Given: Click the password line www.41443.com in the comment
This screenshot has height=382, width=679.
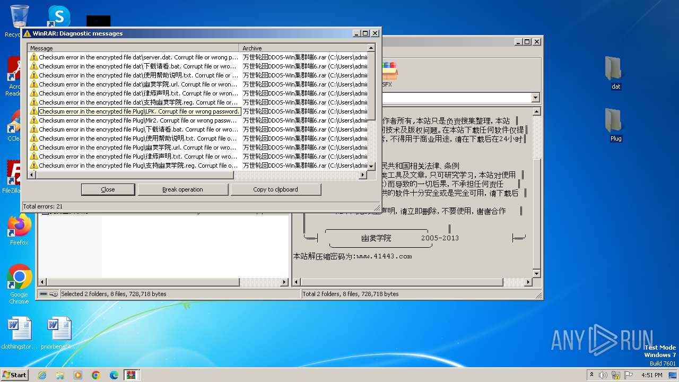Looking at the screenshot, I should tap(353, 256).
